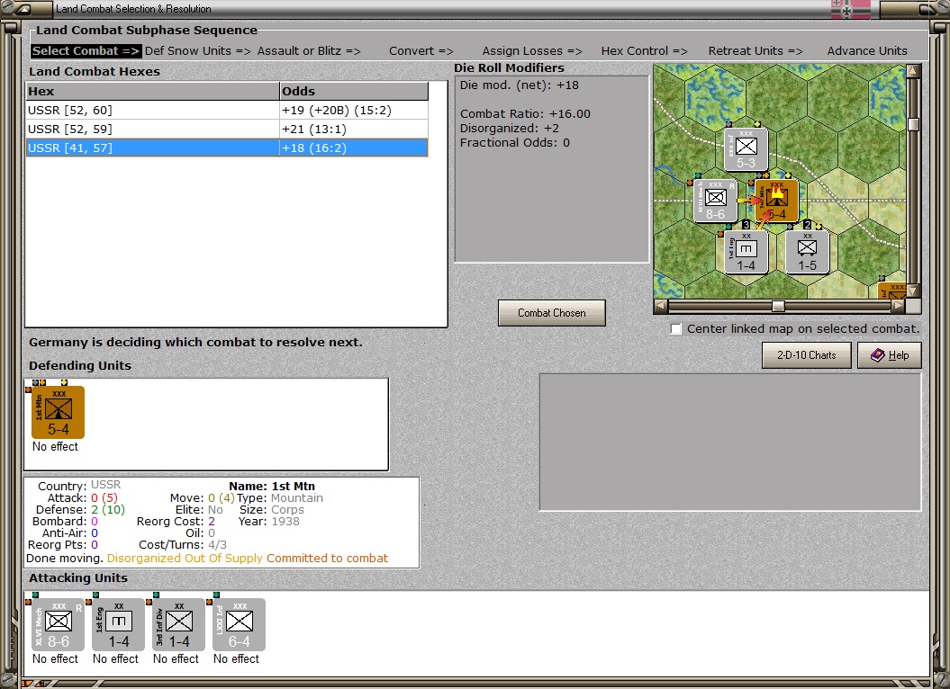Open the 2-D-10 Charts
950x689 pixels.
click(x=807, y=355)
